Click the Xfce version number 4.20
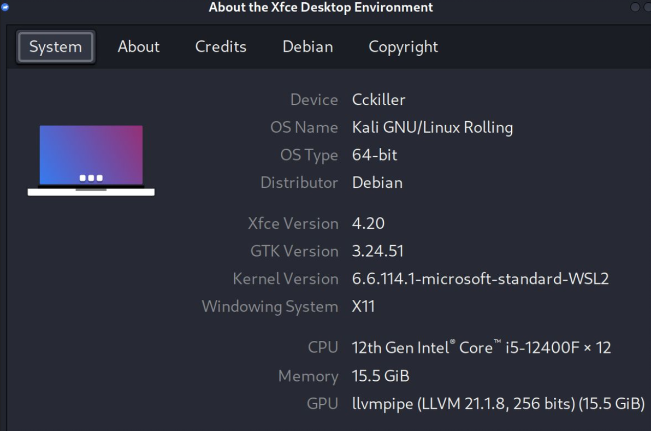This screenshot has height=431, width=651. pyautogui.click(x=368, y=223)
